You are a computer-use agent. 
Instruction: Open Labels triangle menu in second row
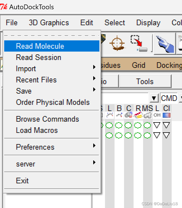[157, 135]
